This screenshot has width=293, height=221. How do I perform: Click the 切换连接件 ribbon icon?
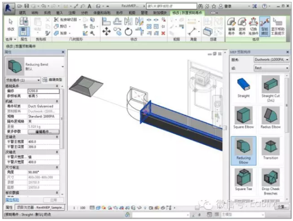[x=253, y=26]
